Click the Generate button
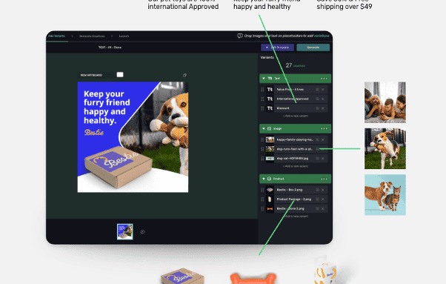This screenshot has height=284, width=446. tap(313, 47)
